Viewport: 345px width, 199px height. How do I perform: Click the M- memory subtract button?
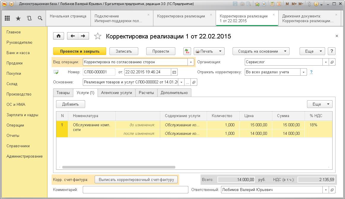[301, 4]
